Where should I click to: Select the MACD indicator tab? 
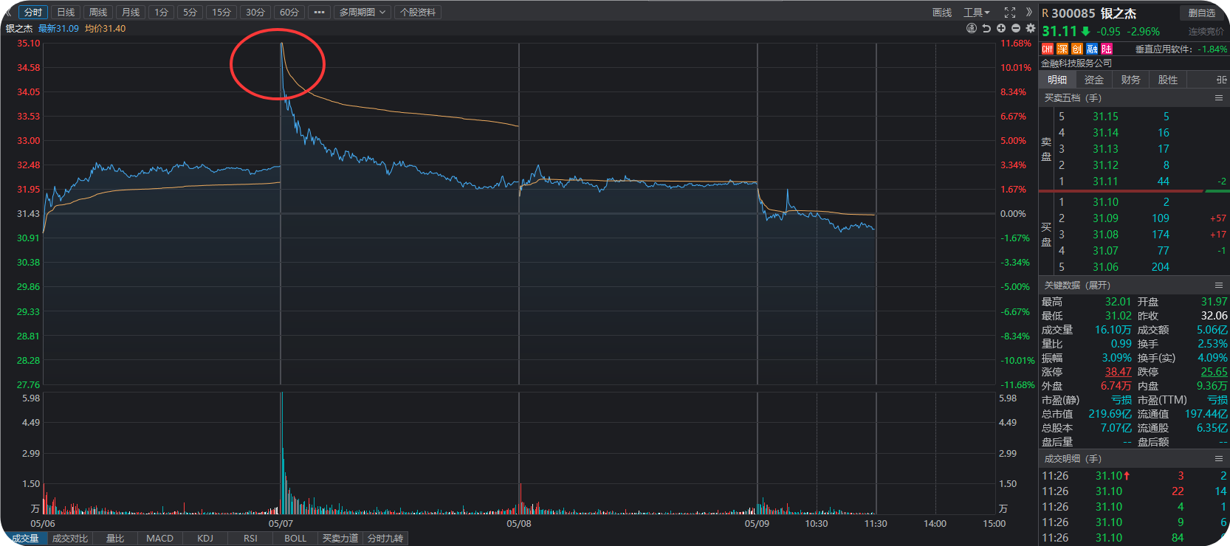click(159, 539)
